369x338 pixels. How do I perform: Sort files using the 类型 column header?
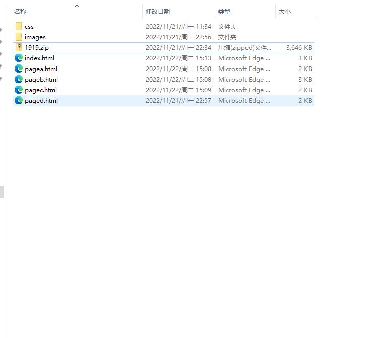(x=224, y=12)
